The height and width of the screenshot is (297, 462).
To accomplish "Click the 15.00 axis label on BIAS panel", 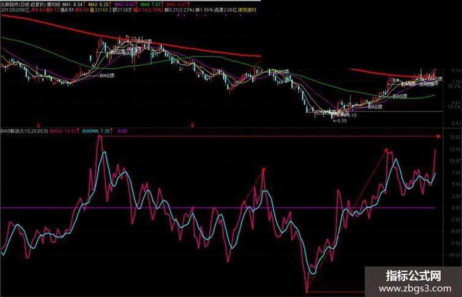I will click(455, 137).
